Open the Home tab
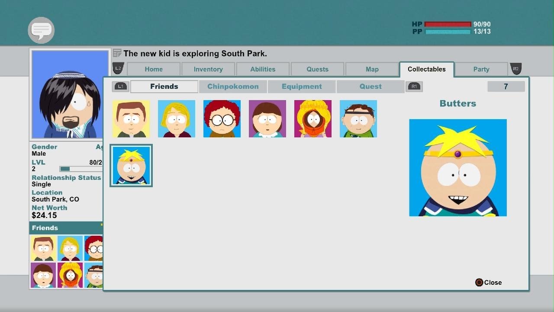The width and height of the screenshot is (554, 312). 154,69
